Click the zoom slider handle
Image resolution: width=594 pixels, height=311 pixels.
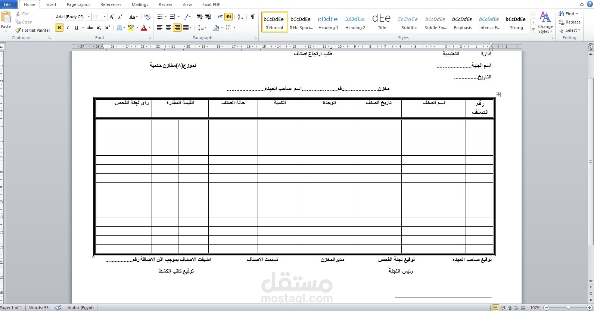click(x=568, y=308)
